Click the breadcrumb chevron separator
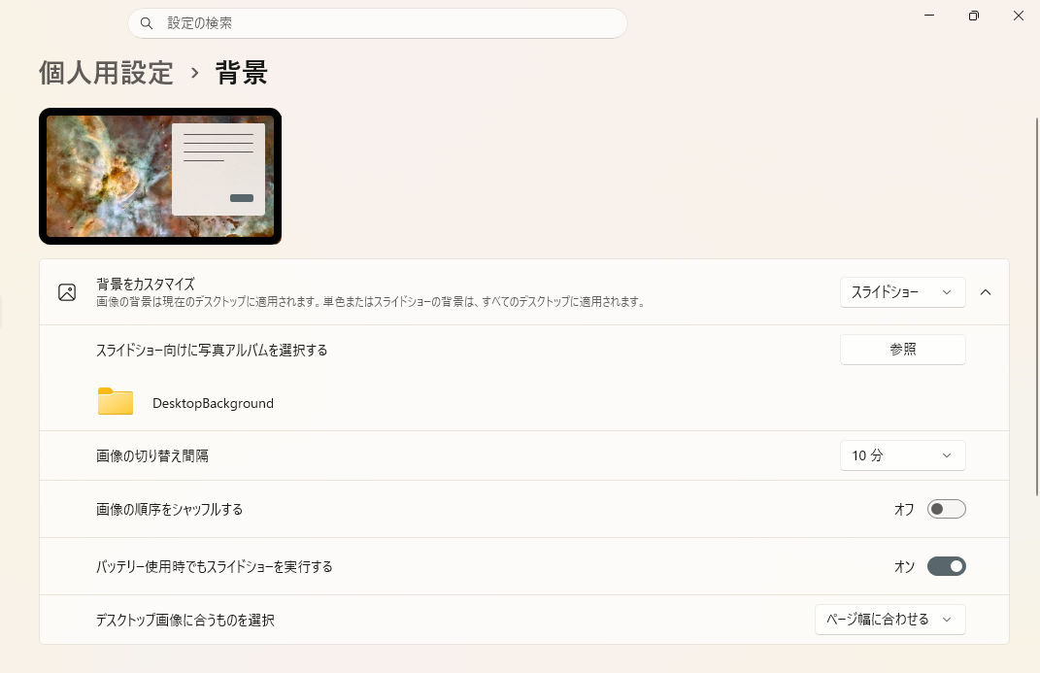The width and height of the screenshot is (1040, 673). 194,73
